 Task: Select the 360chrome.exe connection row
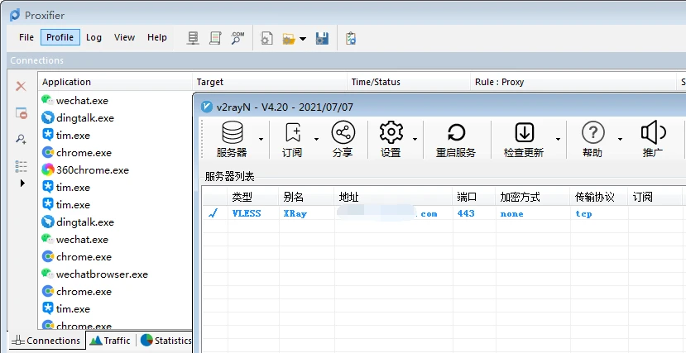[116, 170]
